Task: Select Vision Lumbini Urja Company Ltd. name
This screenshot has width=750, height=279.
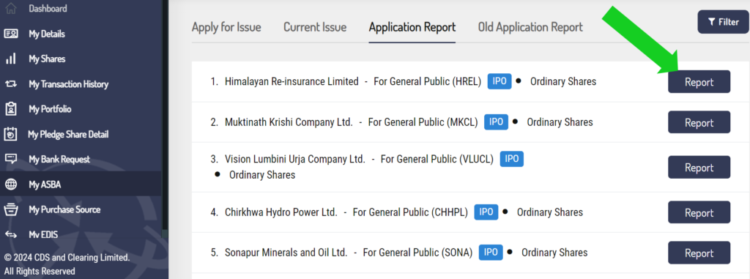Action: coord(295,160)
